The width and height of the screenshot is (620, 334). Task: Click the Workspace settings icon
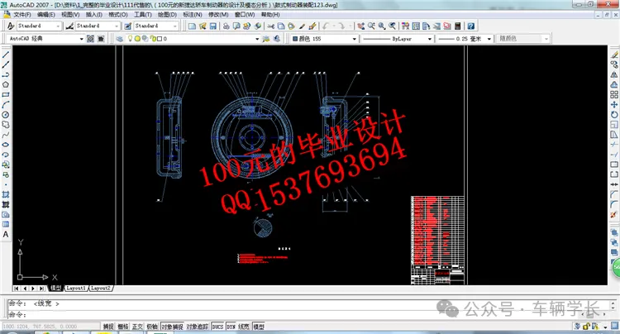(x=91, y=39)
